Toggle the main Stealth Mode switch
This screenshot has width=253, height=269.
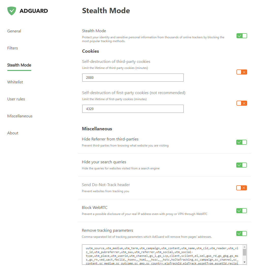point(242,36)
